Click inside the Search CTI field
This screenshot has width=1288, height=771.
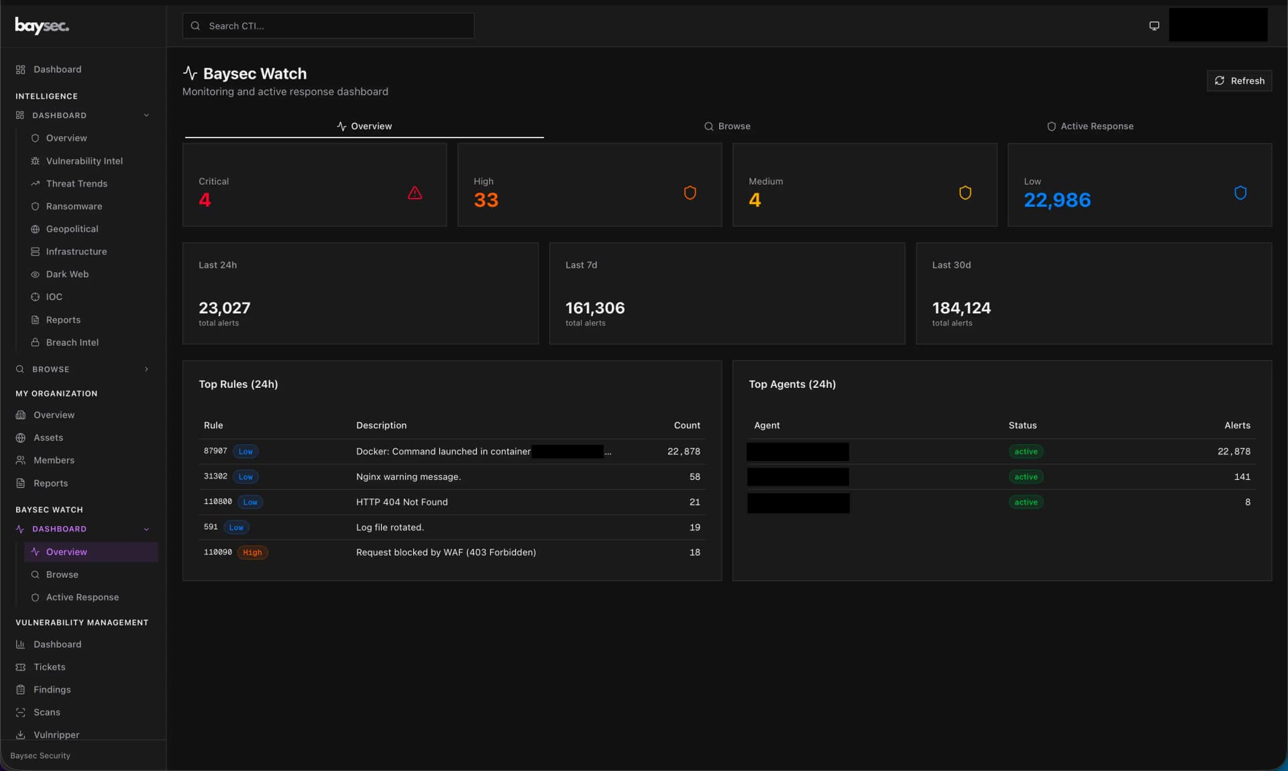coord(328,25)
